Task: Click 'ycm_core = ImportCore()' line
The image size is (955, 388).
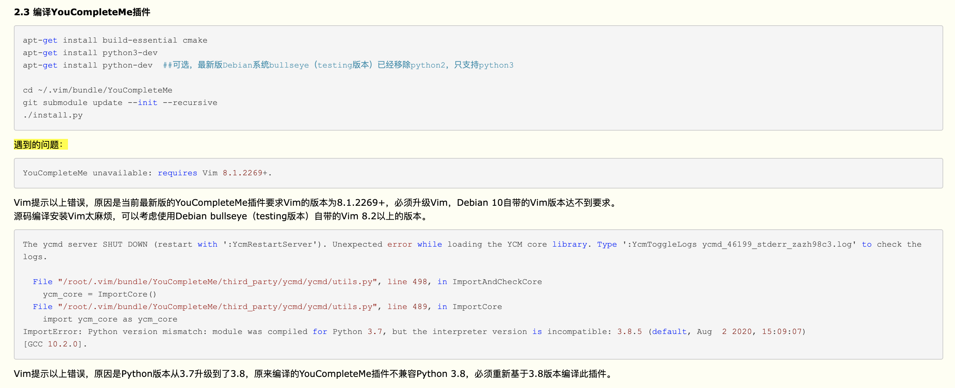Action: pyautogui.click(x=100, y=294)
